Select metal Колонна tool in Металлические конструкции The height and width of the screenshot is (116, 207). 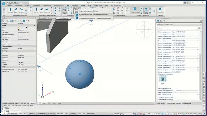36,10
